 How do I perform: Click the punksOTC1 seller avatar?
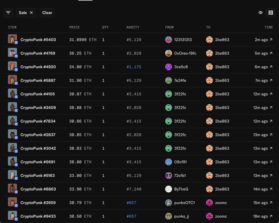(169, 203)
